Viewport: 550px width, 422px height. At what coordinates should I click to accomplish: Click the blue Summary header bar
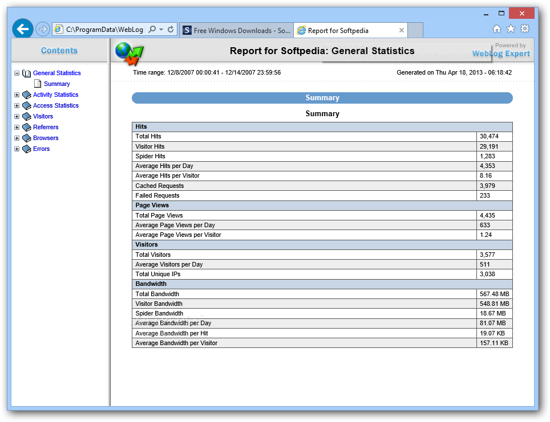pos(322,98)
